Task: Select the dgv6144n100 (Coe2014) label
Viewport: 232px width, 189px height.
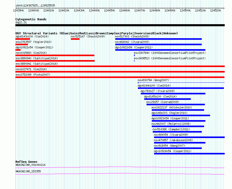Action: [x=154, y=86]
